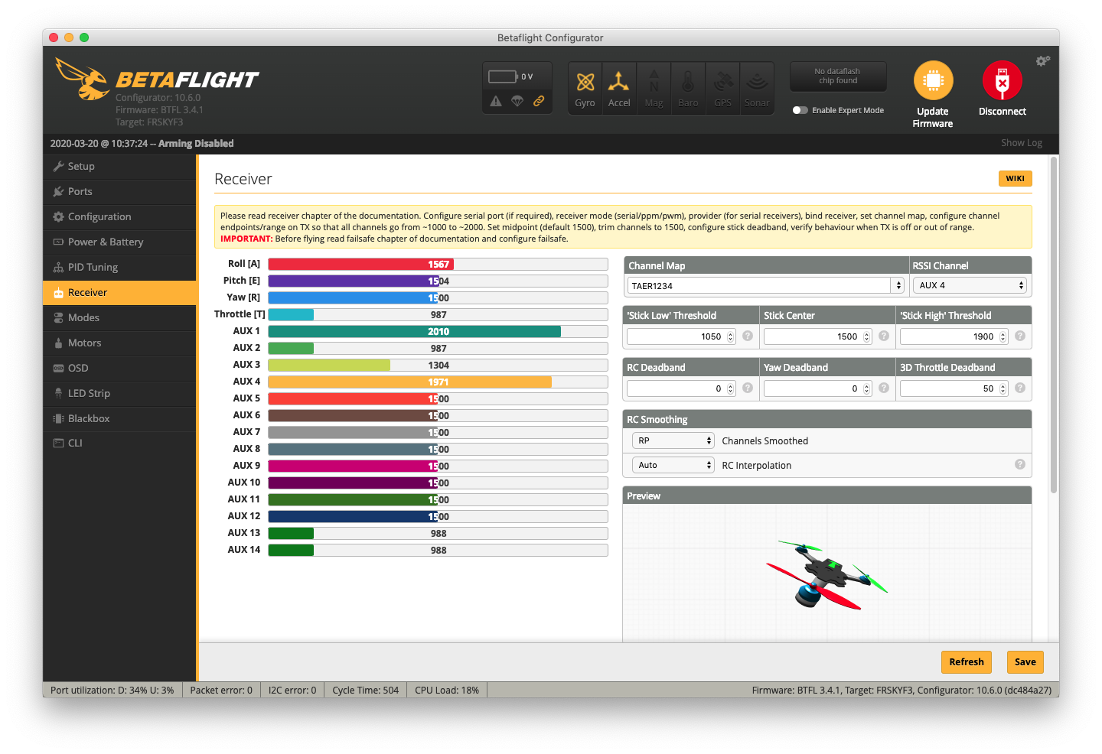Select the Receiver tab
The image size is (1102, 754).
click(x=119, y=292)
